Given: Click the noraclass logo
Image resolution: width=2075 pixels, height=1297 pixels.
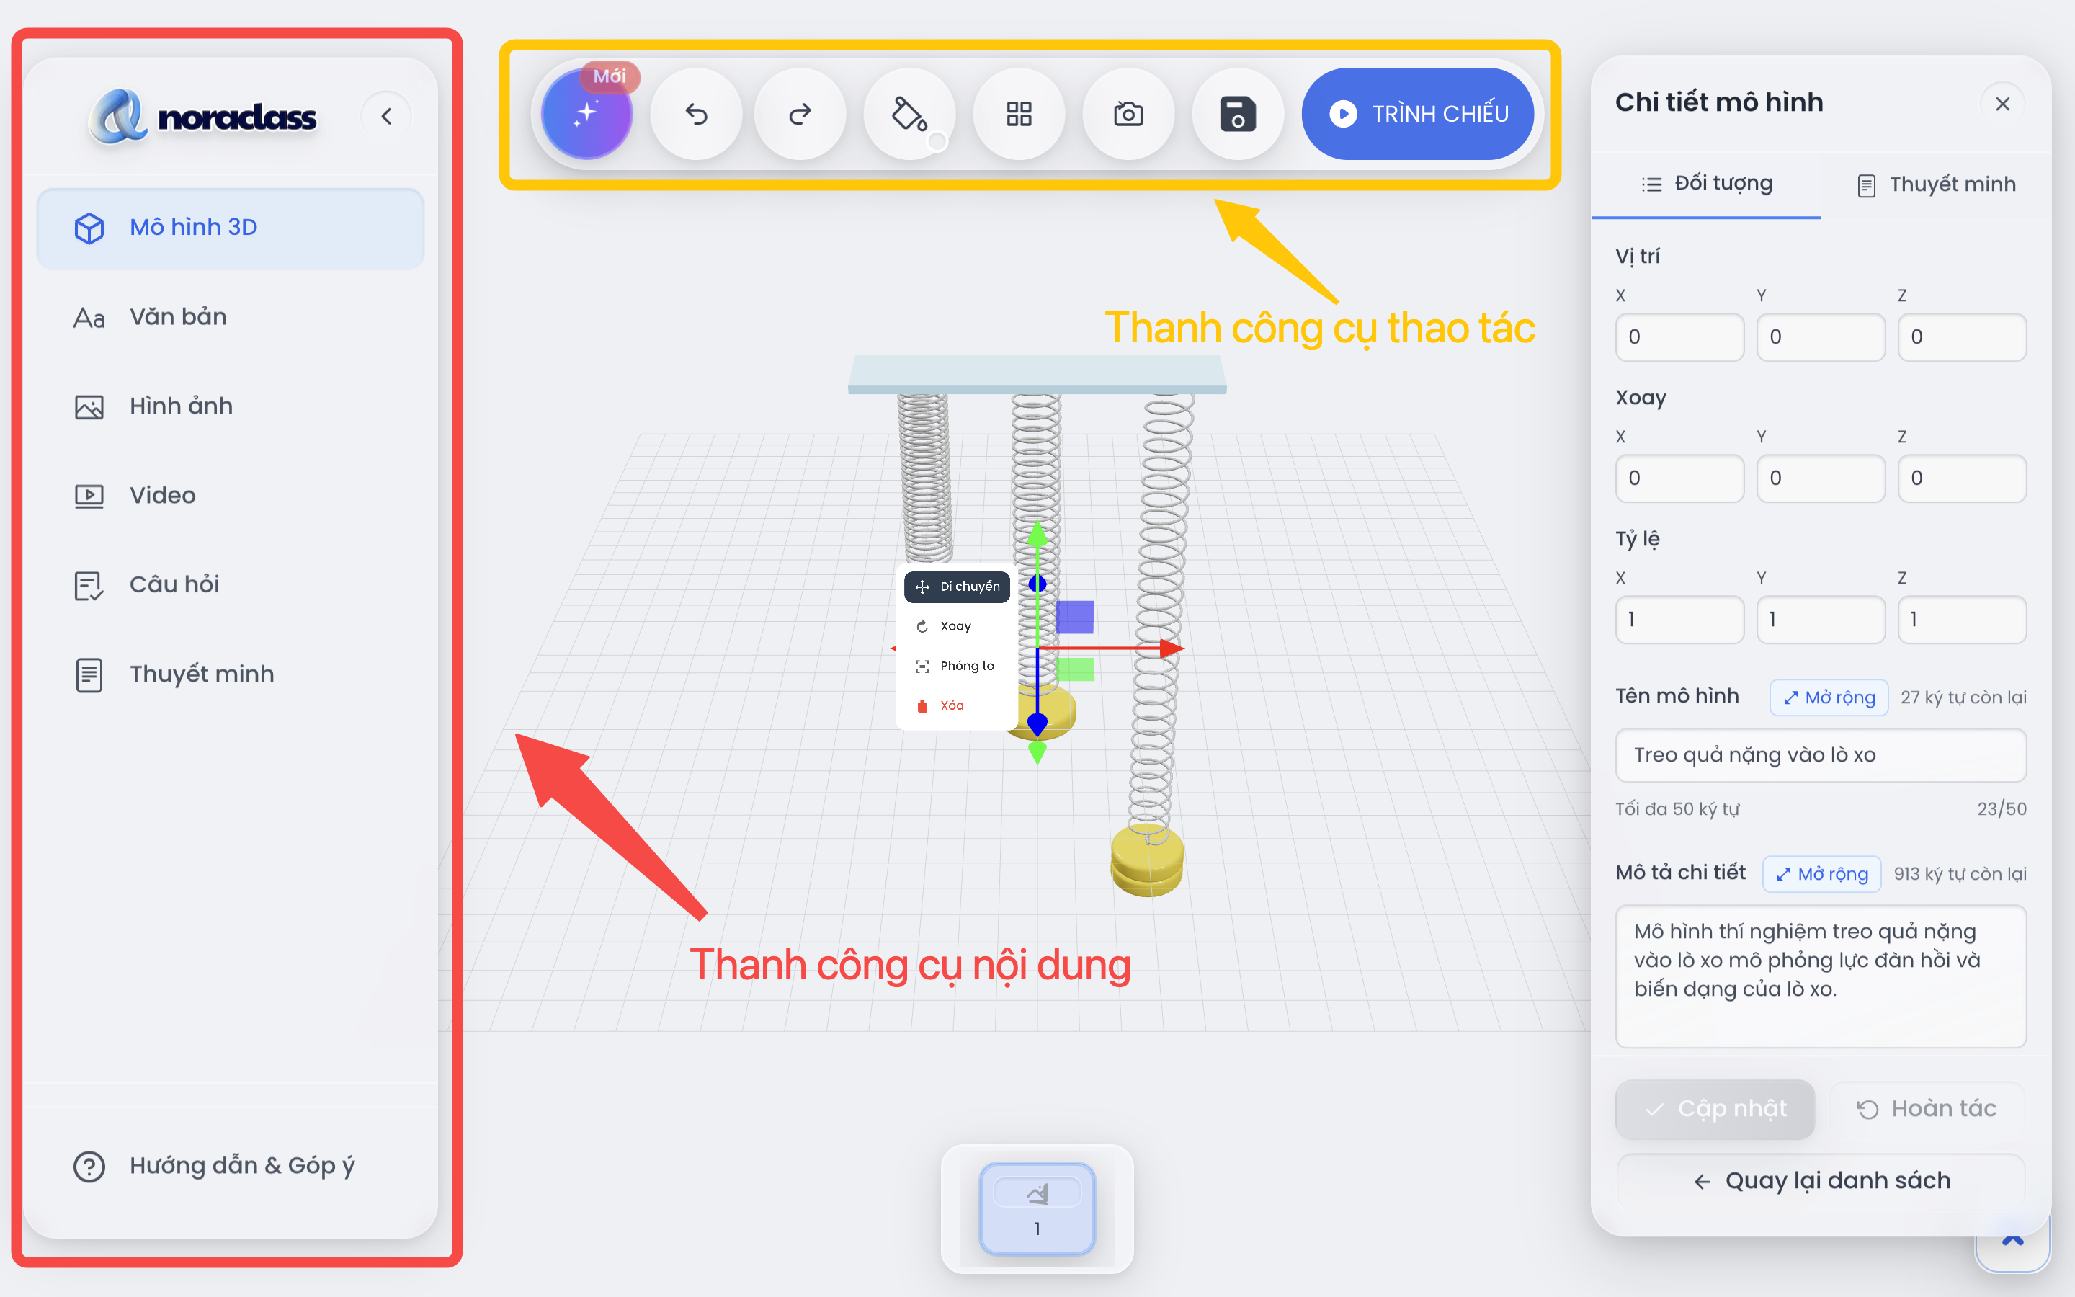Looking at the screenshot, I should click(204, 117).
